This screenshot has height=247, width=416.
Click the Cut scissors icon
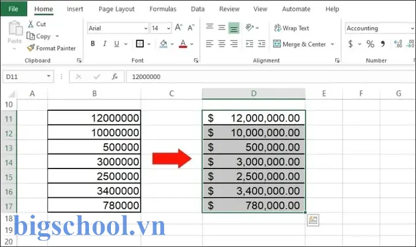pyautogui.click(x=31, y=24)
